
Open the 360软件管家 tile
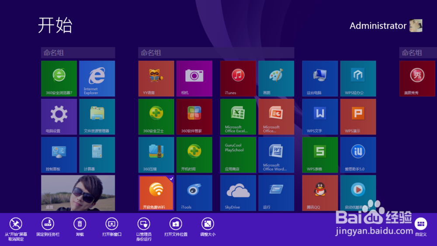[x=194, y=117]
